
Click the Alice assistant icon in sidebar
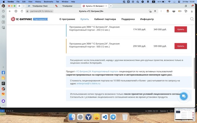tap(3, 101)
